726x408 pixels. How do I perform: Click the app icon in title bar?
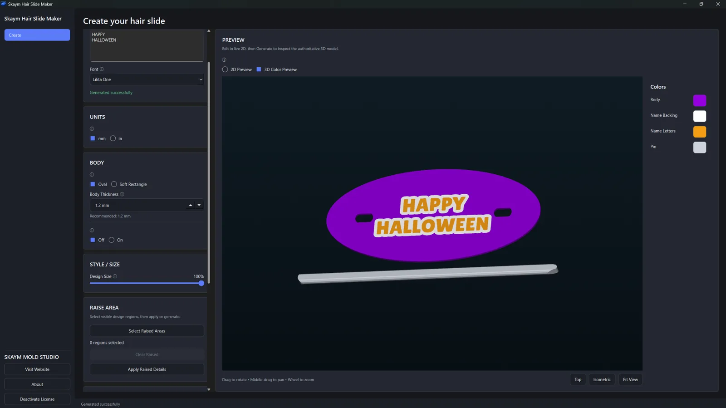4,4
